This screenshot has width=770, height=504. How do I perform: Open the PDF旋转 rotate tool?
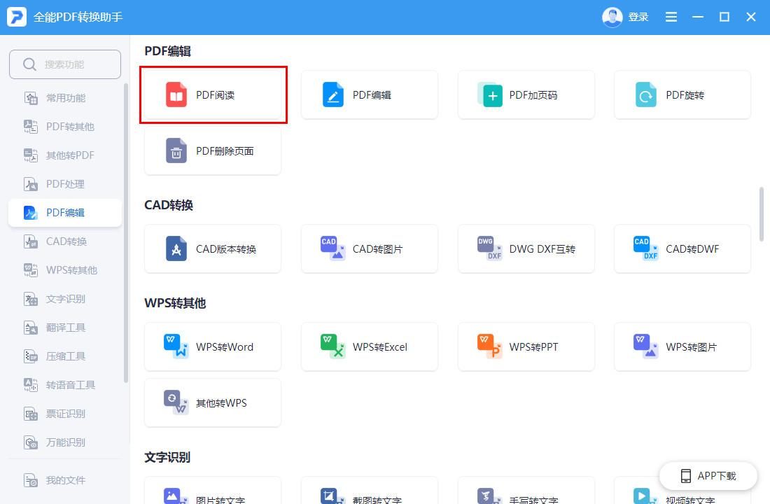tap(682, 94)
